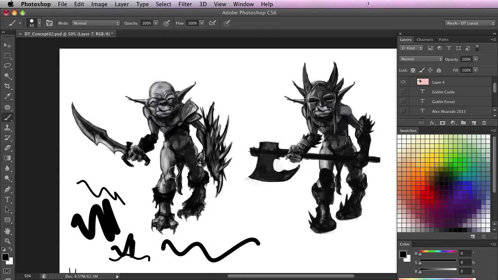Create a new group folder in Layers
This screenshot has height=280, width=498.
(x=463, y=123)
